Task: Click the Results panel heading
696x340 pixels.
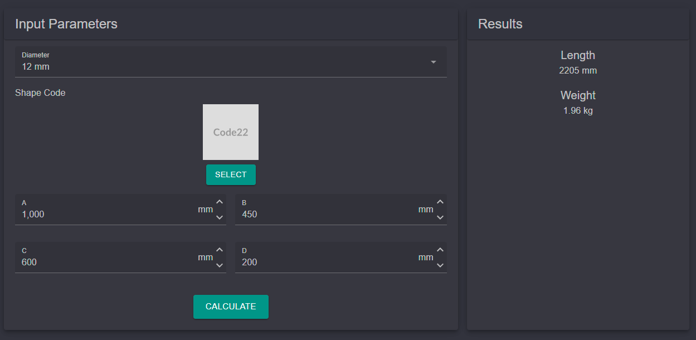Action: coord(500,24)
